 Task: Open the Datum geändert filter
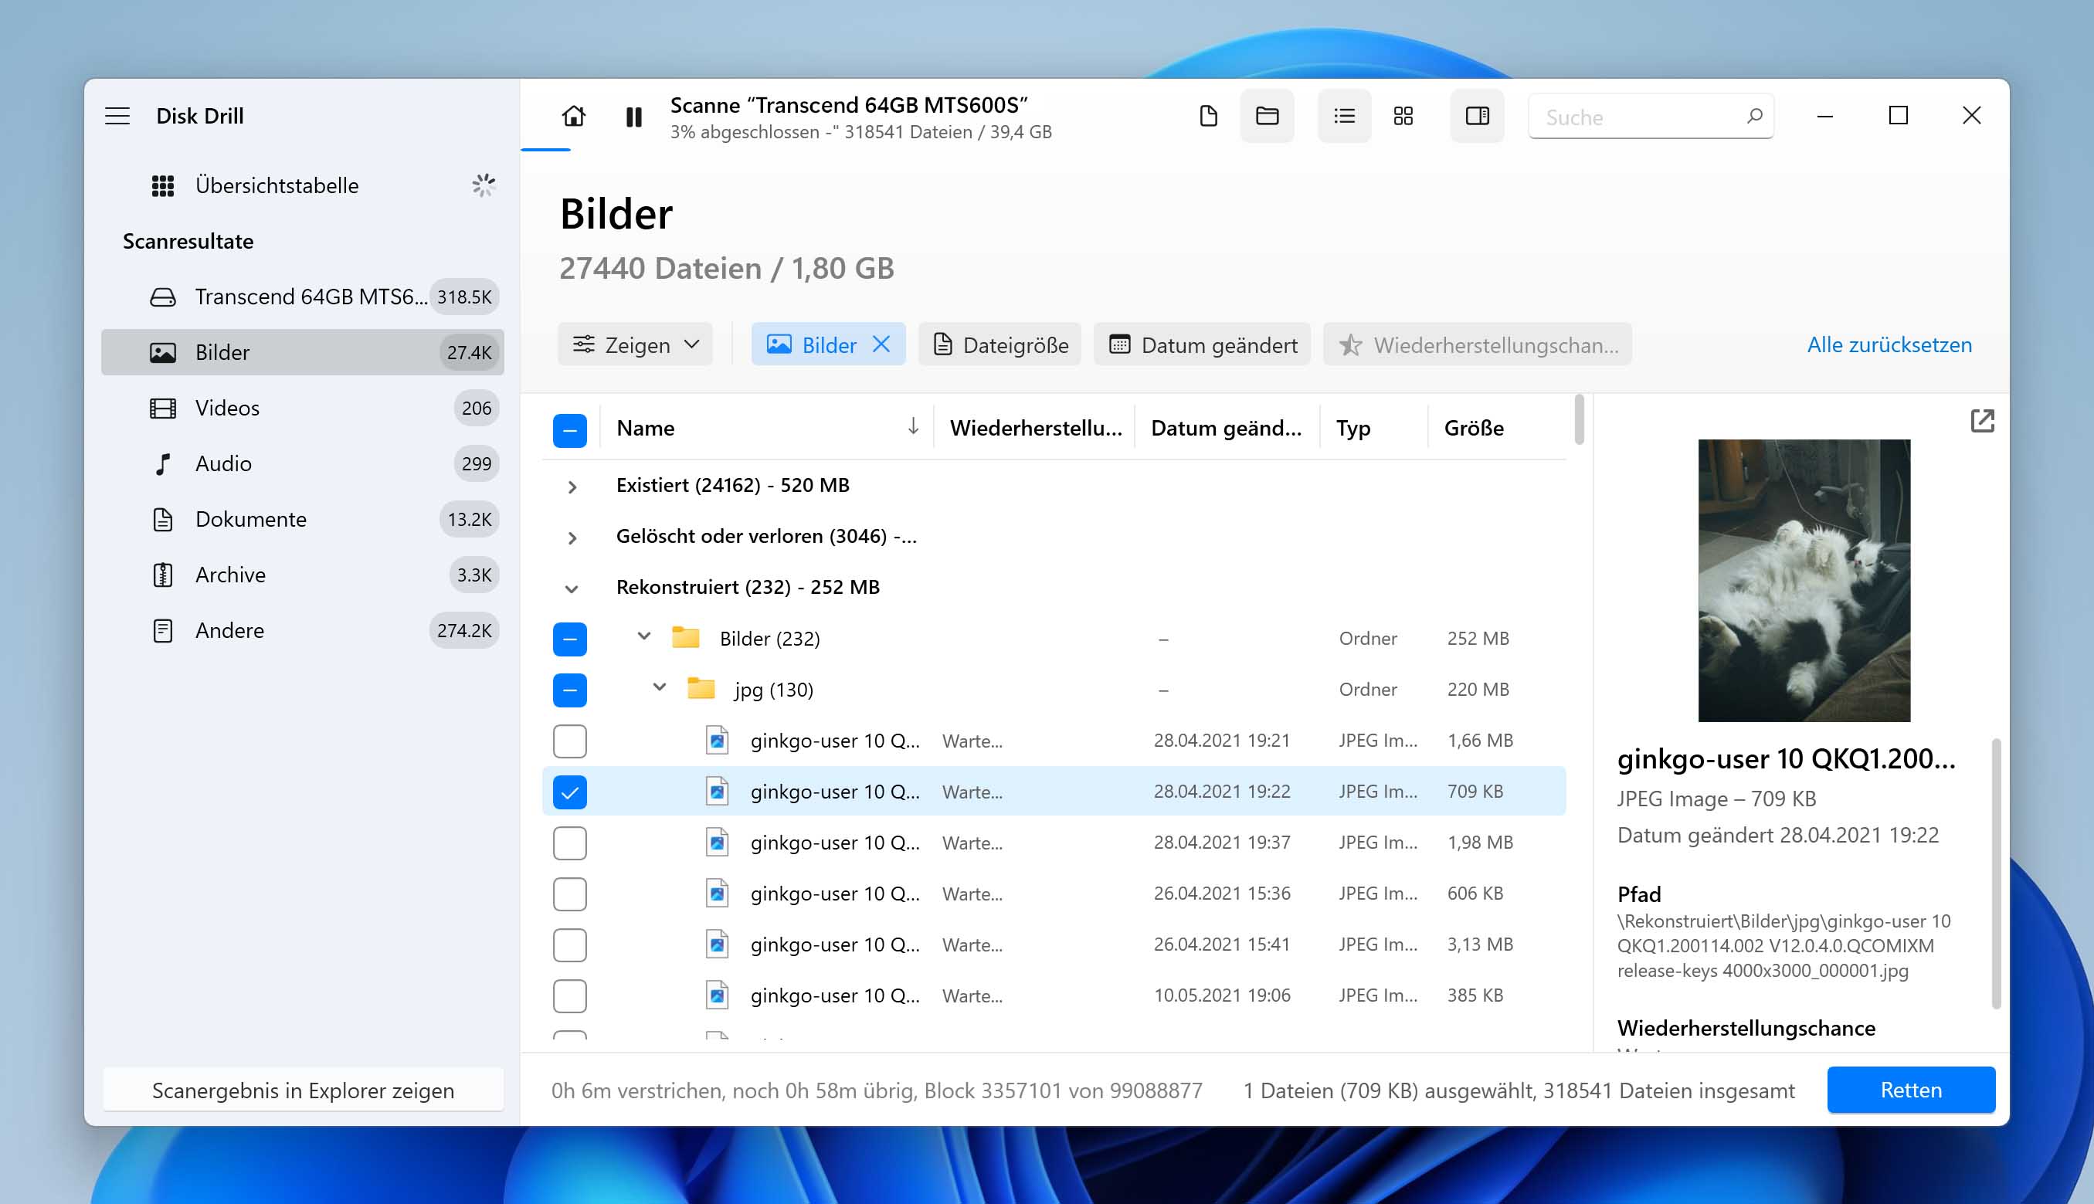click(x=1203, y=344)
